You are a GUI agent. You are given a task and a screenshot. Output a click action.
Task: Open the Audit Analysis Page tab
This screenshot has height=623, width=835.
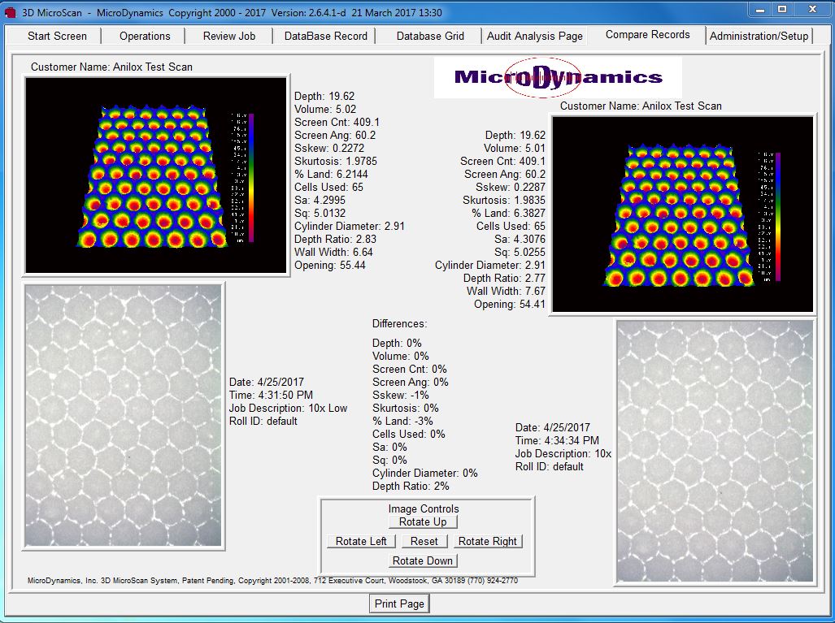(535, 36)
